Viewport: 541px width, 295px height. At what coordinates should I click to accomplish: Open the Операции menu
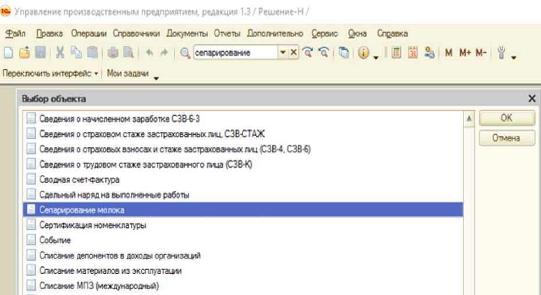[88, 34]
